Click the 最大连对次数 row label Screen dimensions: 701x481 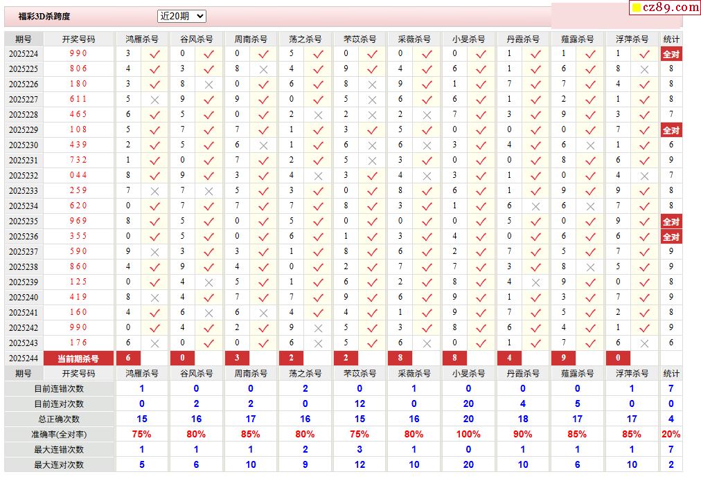point(59,464)
